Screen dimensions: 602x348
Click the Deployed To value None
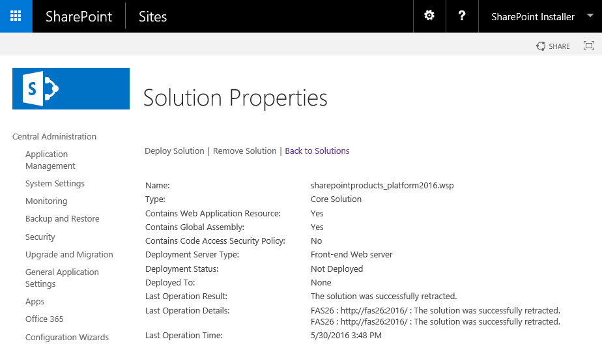[321, 282]
